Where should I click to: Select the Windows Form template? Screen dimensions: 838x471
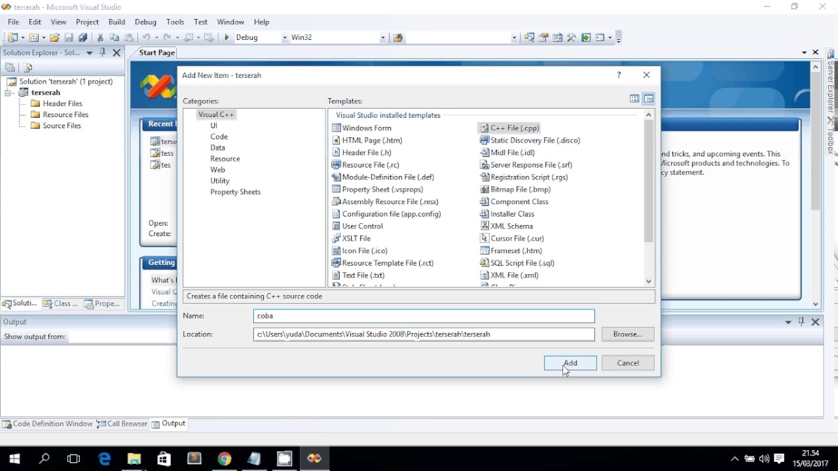(x=361, y=128)
